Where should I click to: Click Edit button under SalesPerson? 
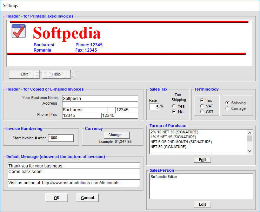202,204
